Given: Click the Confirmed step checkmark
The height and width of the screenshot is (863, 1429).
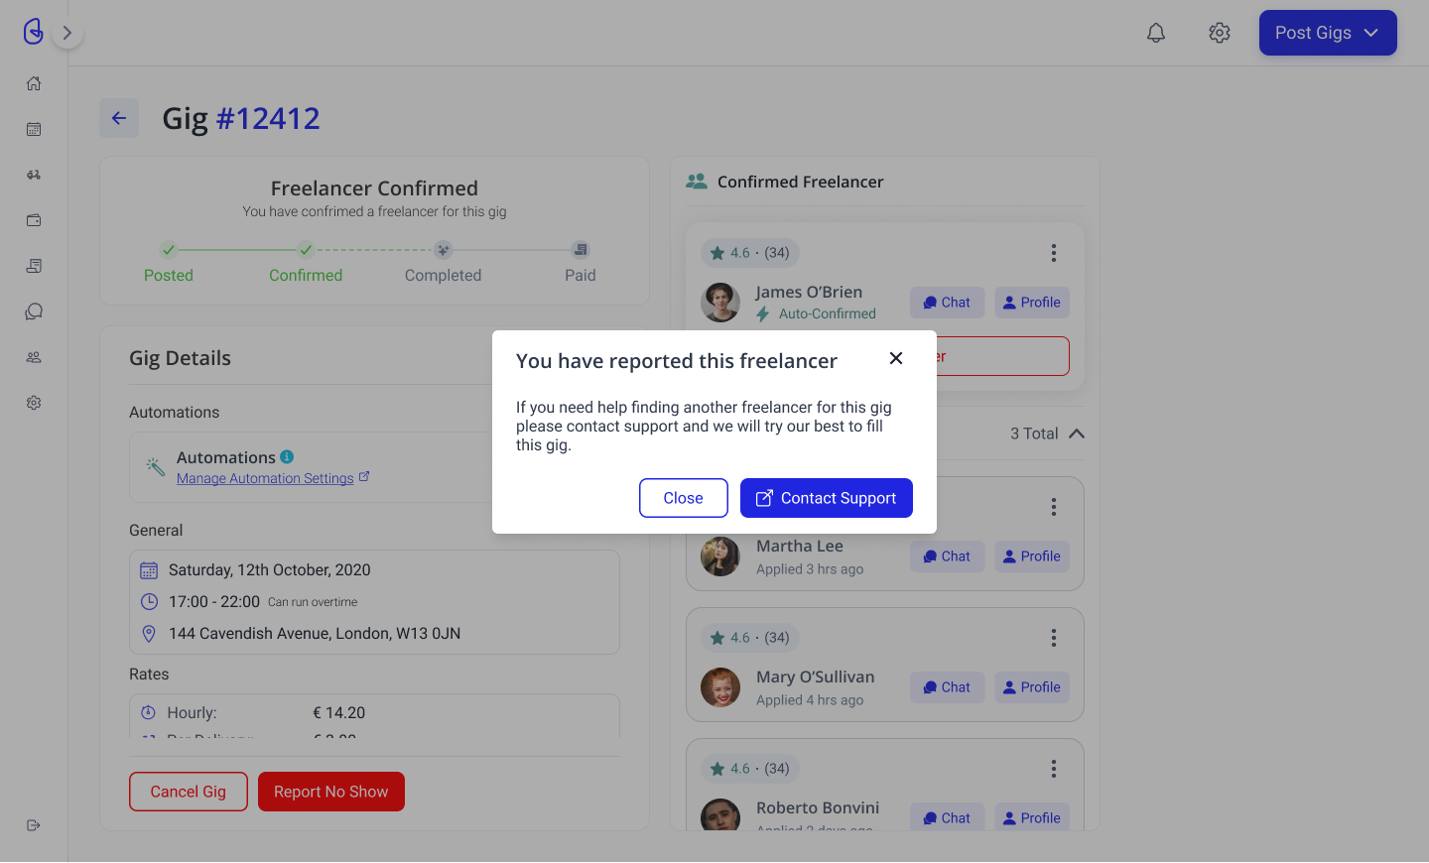Looking at the screenshot, I should click(x=306, y=250).
